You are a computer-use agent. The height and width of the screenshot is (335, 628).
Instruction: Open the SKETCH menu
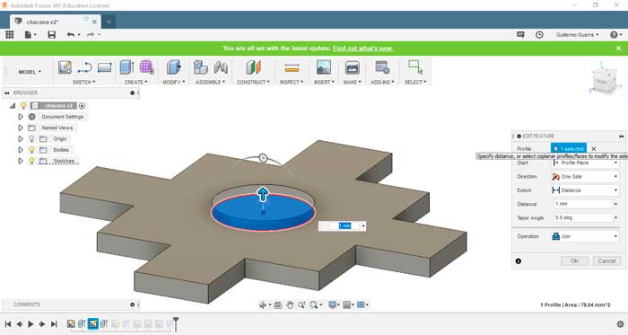click(83, 82)
